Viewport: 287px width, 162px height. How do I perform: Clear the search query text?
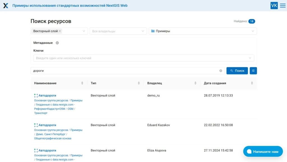click(x=221, y=71)
